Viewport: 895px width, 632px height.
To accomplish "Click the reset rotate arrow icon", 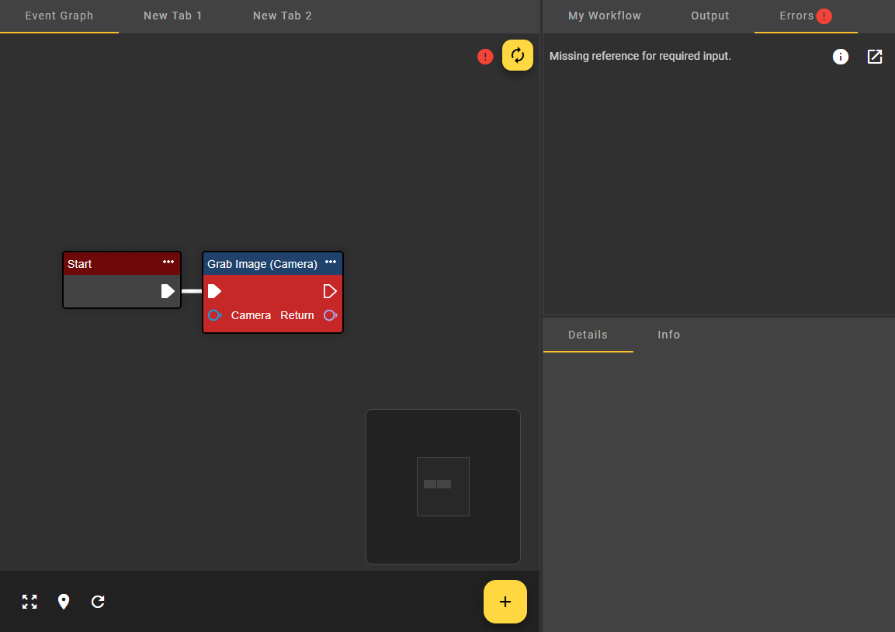I will pos(98,602).
